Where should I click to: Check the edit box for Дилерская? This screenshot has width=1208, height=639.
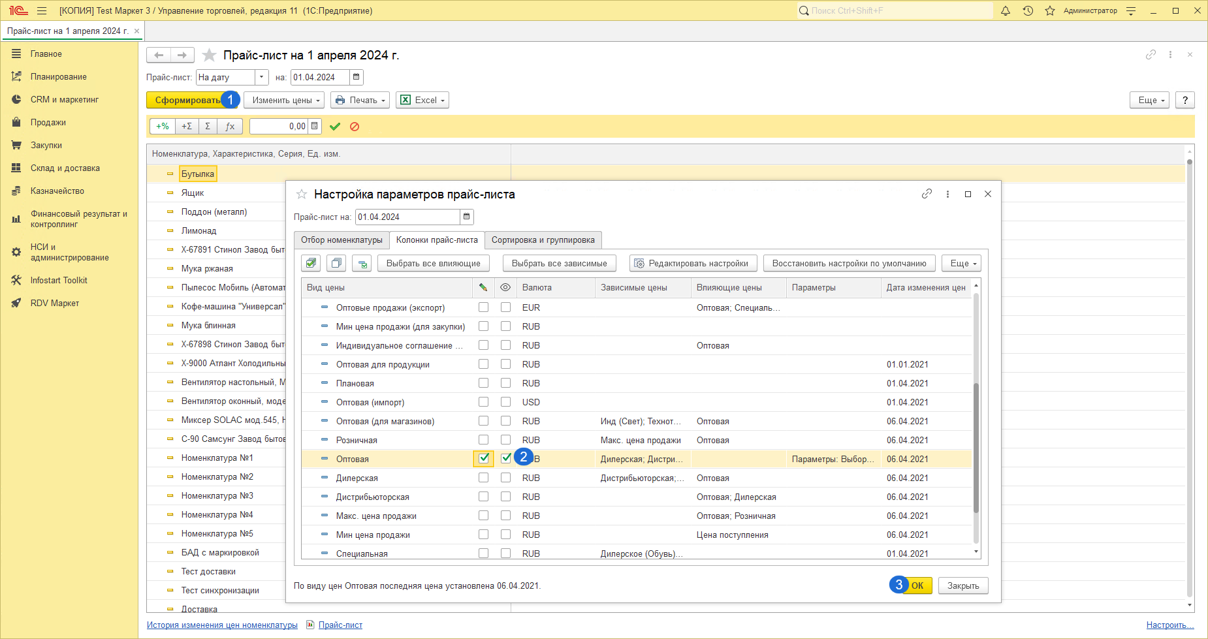(x=483, y=478)
